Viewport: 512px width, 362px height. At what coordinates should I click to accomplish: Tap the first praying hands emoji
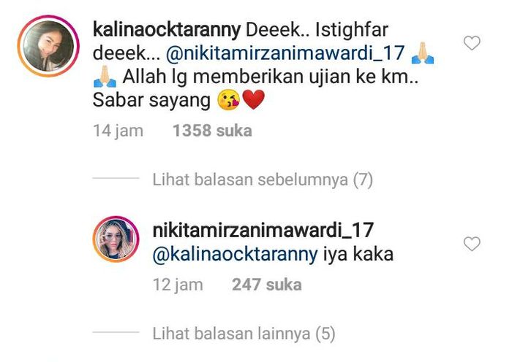pos(423,53)
